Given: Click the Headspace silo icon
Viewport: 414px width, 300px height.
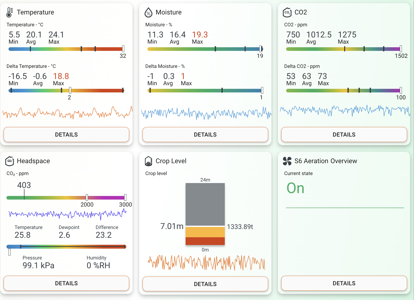Looking at the screenshot, I should (9, 161).
